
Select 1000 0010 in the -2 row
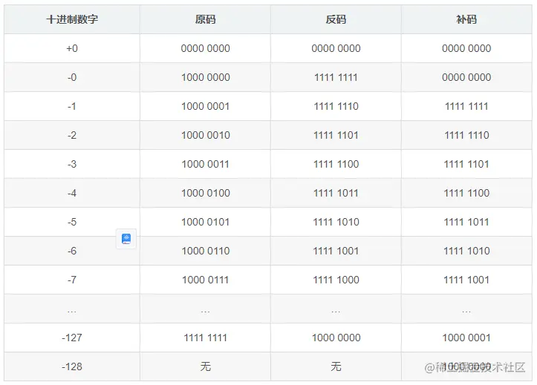(x=205, y=135)
